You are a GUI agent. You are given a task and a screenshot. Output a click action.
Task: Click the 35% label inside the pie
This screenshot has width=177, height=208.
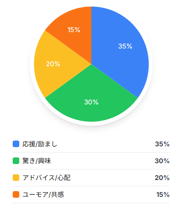(x=125, y=46)
